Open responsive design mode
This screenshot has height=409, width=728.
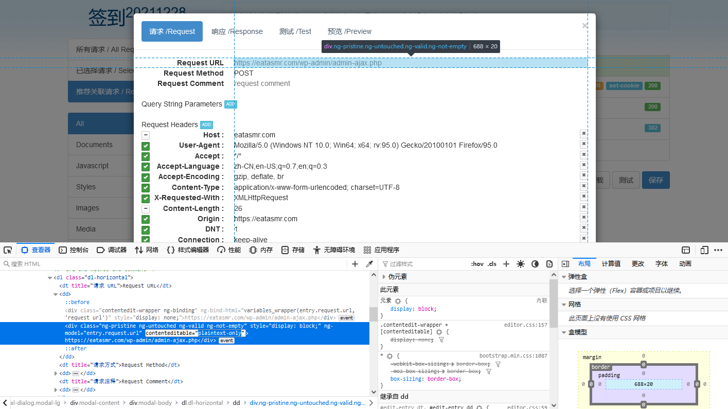coord(704,250)
